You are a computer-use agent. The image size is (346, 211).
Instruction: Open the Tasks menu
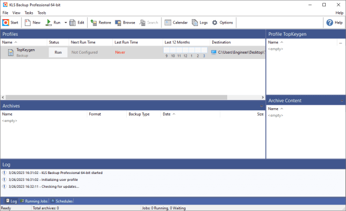tap(29, 13)
